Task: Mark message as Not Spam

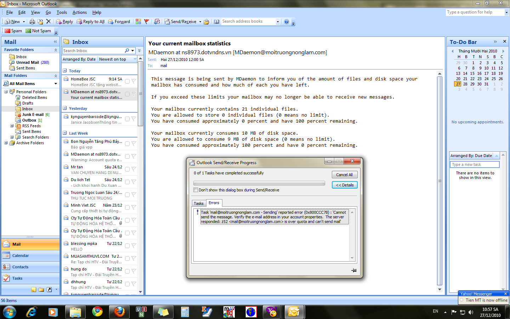Action: [38, 31]
